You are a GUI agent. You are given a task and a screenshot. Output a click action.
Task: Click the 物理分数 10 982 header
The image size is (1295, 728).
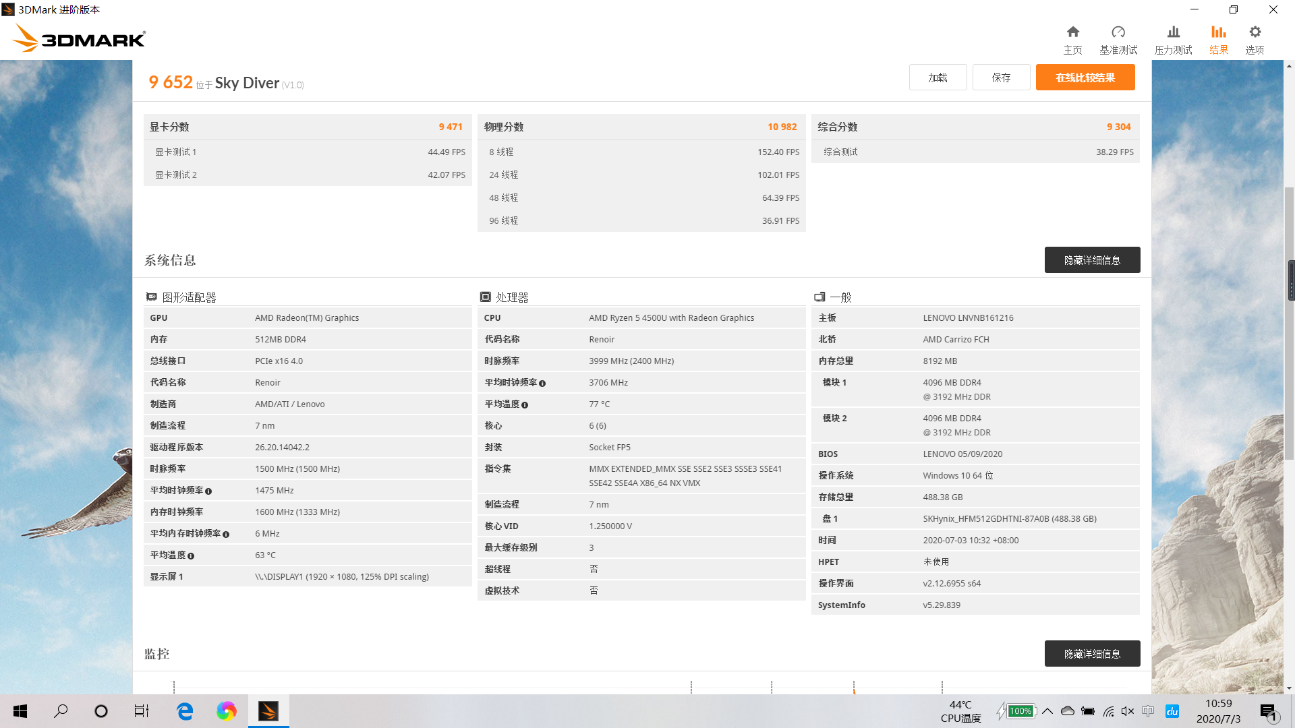641,127
